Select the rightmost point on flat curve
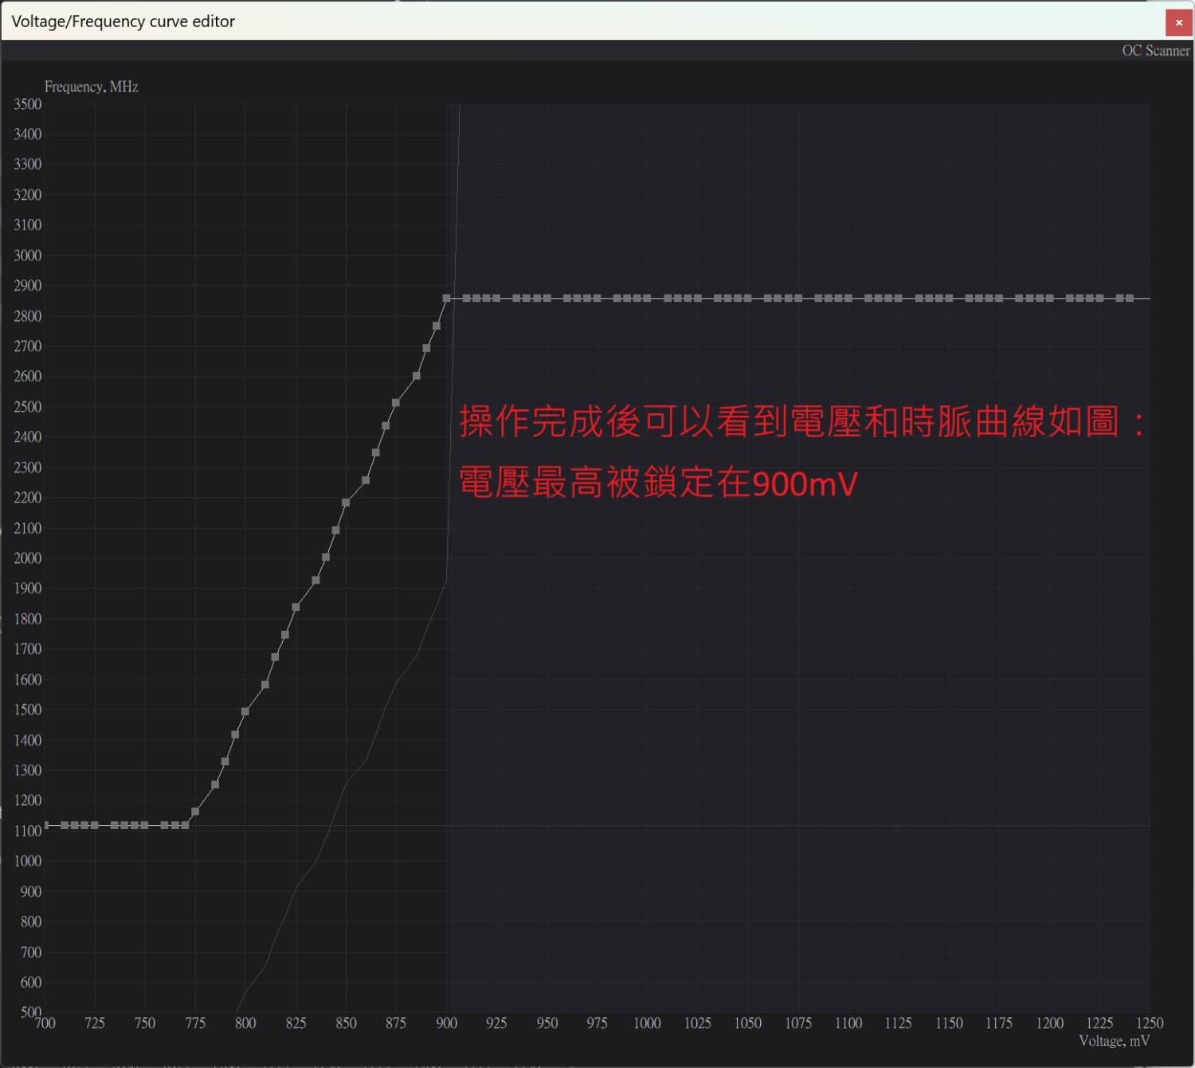Screen dimensions: 1195x1068 tap(1130, 298)
